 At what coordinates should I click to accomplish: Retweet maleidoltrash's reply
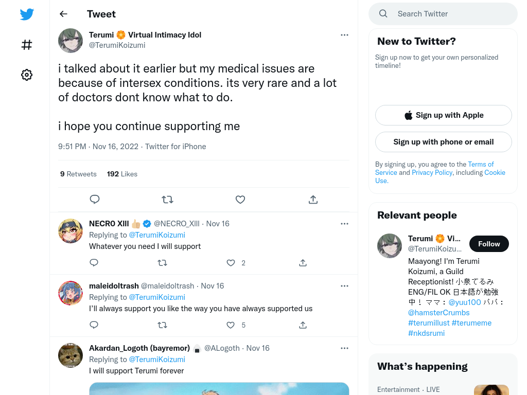click(162, 325)
